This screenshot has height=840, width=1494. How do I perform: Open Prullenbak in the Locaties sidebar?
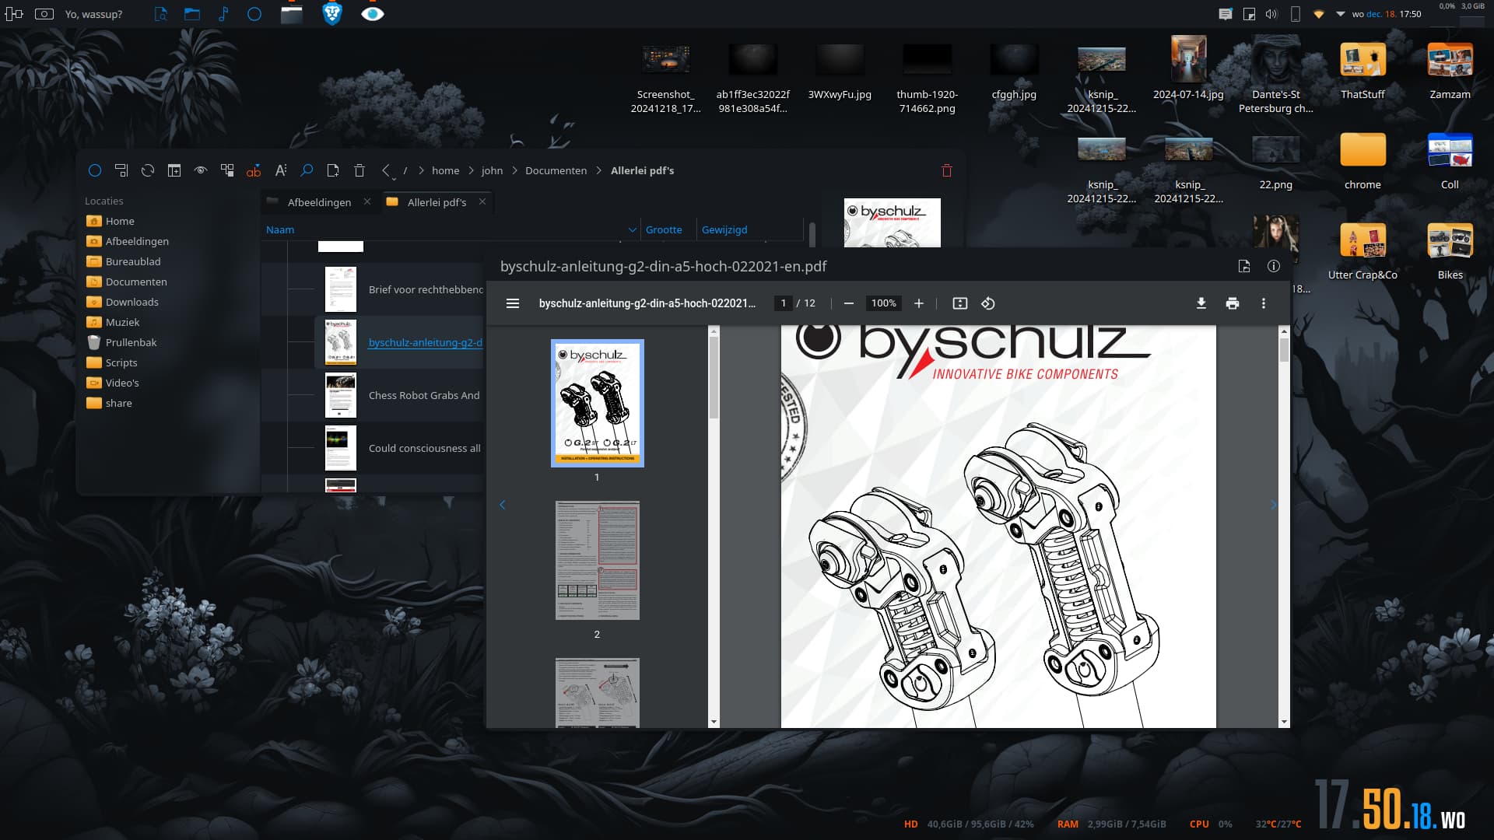[131, 342]
